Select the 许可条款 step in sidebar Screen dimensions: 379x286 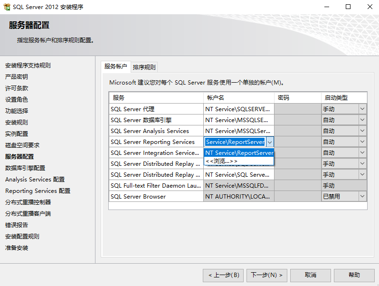(x=17, y=88)
